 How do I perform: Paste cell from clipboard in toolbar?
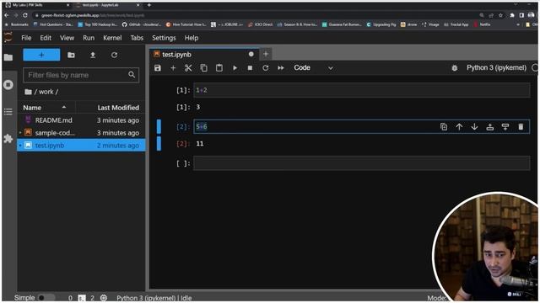coord(219,68)
